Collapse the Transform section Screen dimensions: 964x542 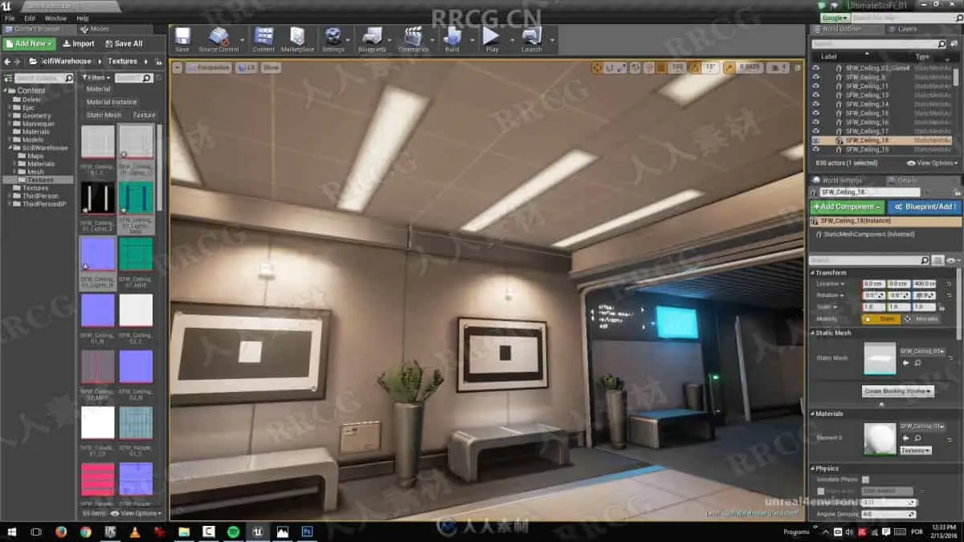(812, 273)
